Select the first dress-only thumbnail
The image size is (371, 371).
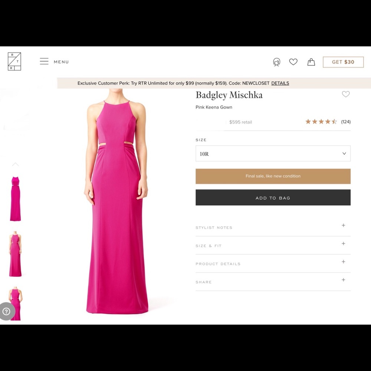click(x=15, y=198)
